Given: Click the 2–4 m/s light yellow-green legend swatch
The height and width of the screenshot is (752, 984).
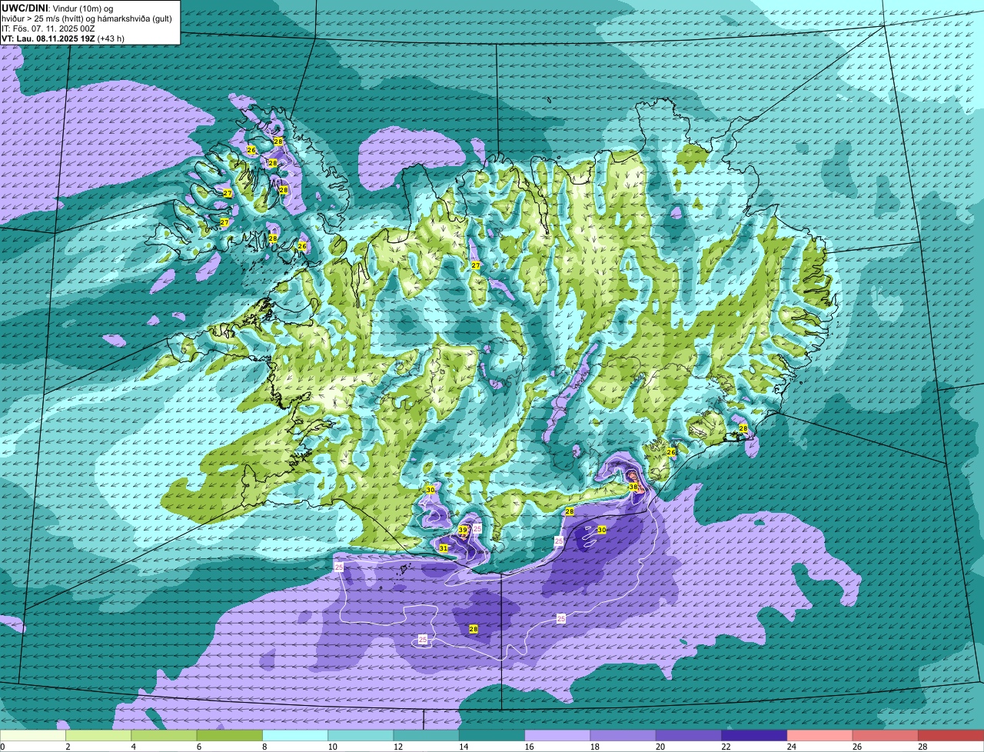Looking at the screenshot, I should pos(98,736).
